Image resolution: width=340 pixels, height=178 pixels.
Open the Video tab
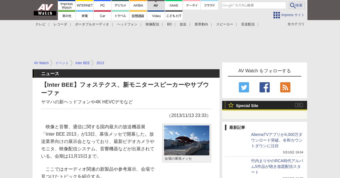pyautogui.click(x=156, y=15)
